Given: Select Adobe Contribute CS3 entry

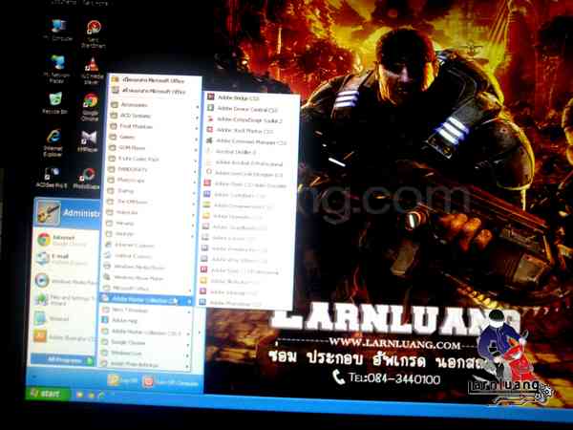Looking at the screenshot, I should [247, 195].
